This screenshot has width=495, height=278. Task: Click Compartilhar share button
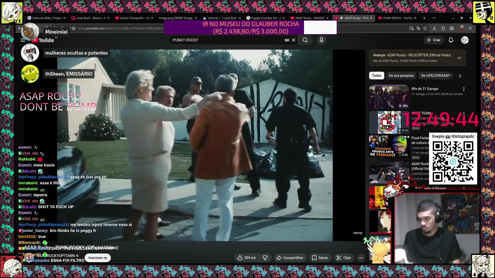tap(290, 258)
